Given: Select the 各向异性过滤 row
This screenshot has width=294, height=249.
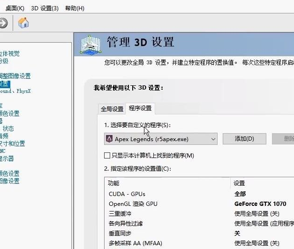Looking at the screenshot, I should pos(199,224).
